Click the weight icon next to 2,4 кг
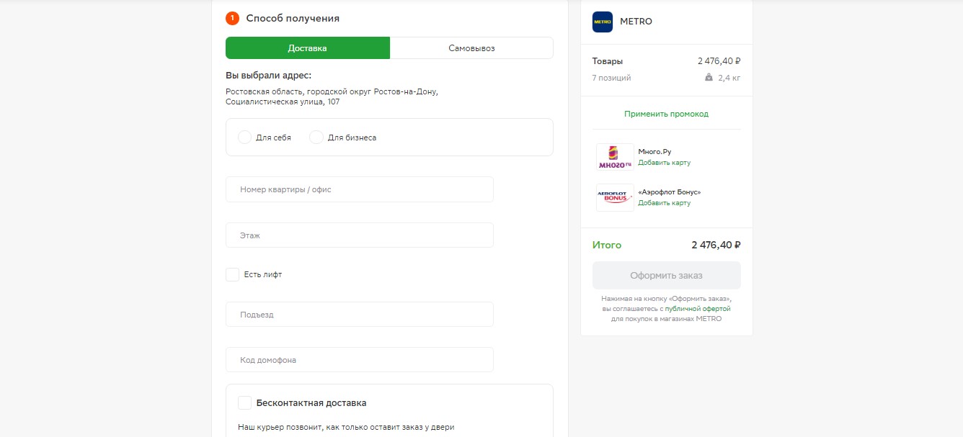This screenshot has width=963, height=437. click(x=709, y=78)
